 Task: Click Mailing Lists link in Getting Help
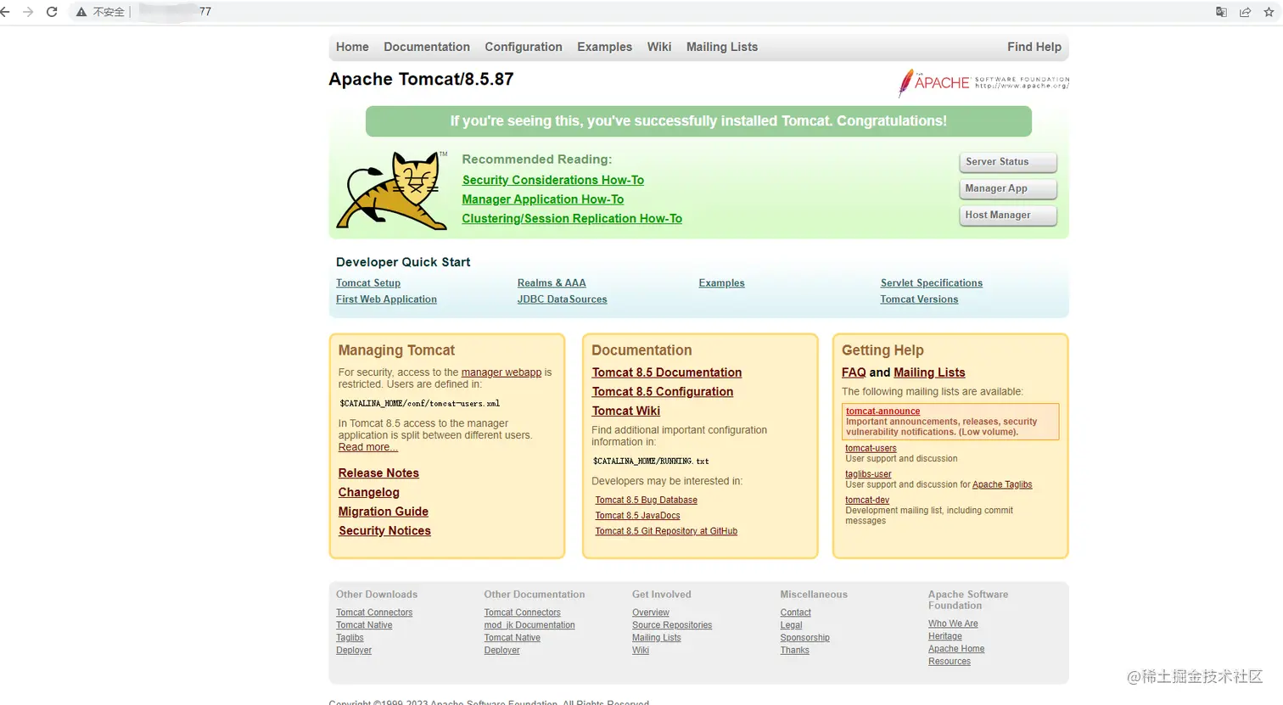pyautogui.click(x=929, y=372)
